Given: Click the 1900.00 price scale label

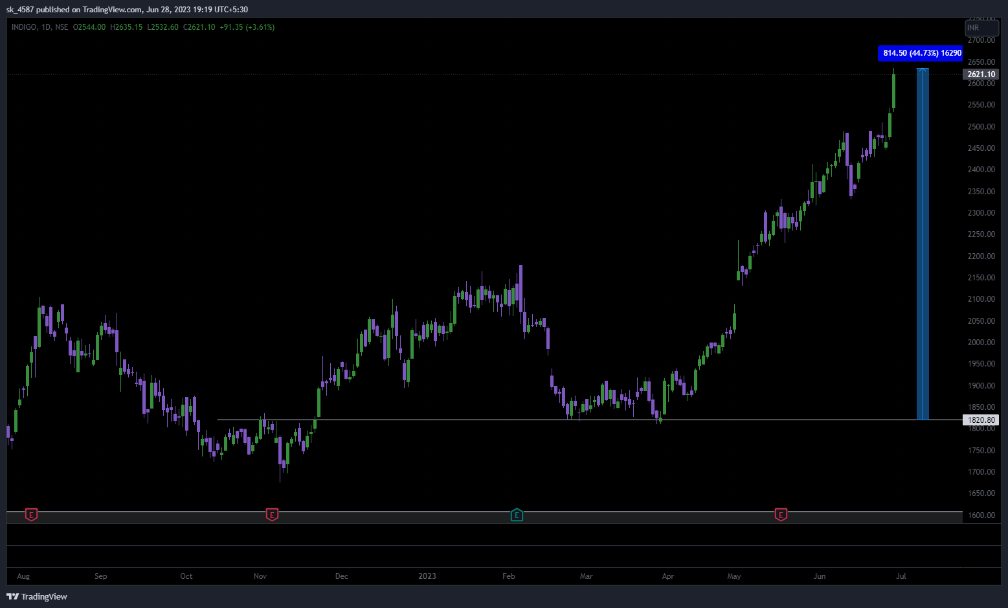Looking at the screenshot, I should coord(981,386).
